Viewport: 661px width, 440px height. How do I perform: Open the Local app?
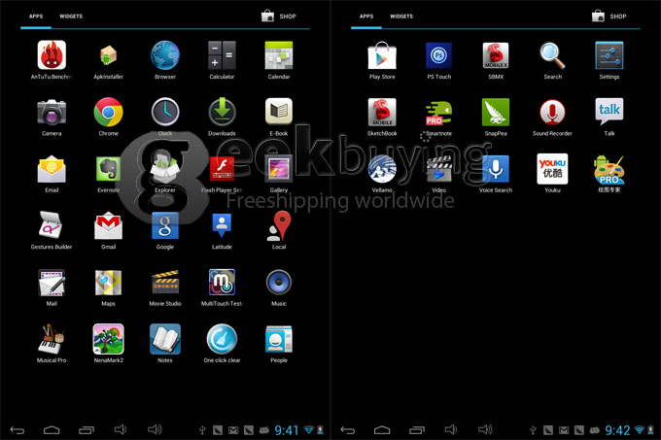pos(279,225)
